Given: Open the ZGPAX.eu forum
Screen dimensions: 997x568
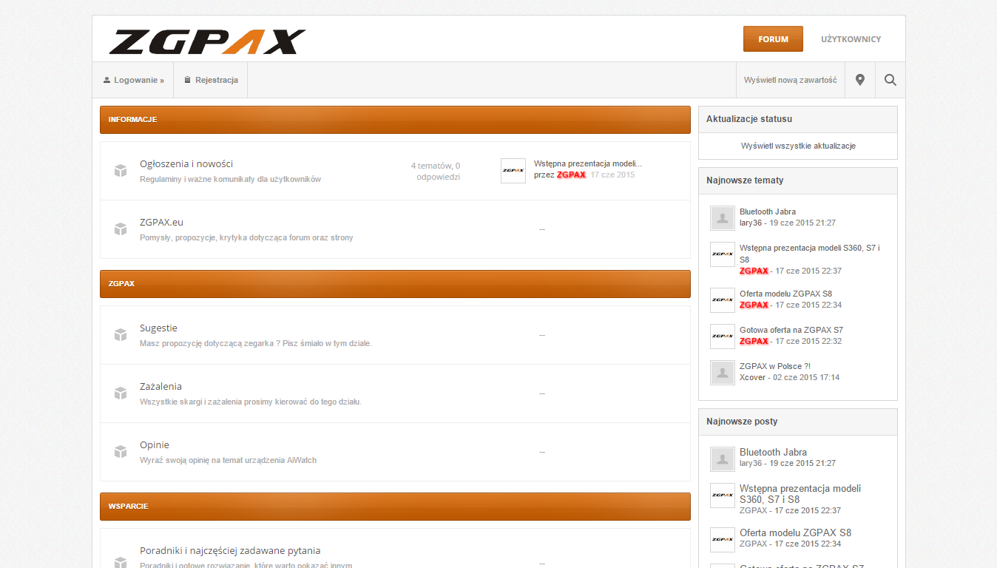Looking at the screenshot, I should tap(161, 223).
